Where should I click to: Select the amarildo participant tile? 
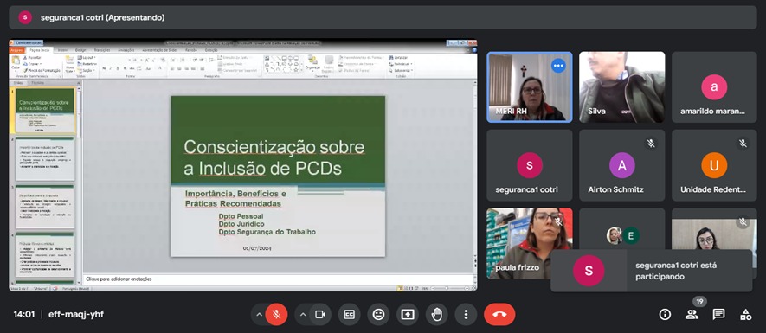pos(714,86)
